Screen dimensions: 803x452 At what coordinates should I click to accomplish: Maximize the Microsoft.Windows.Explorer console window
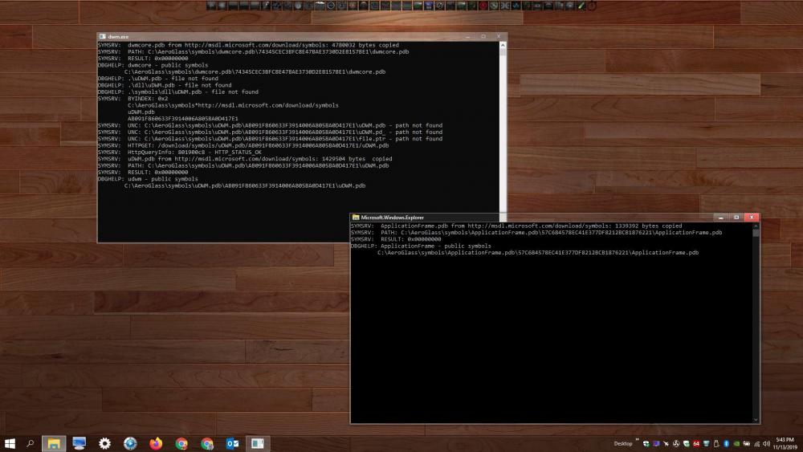coord(736,217)
